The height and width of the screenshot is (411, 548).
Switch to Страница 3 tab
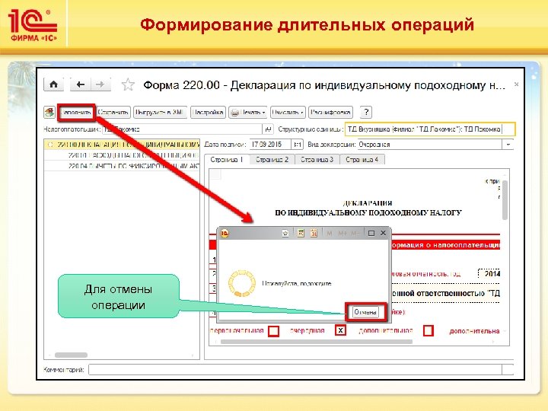317,160
